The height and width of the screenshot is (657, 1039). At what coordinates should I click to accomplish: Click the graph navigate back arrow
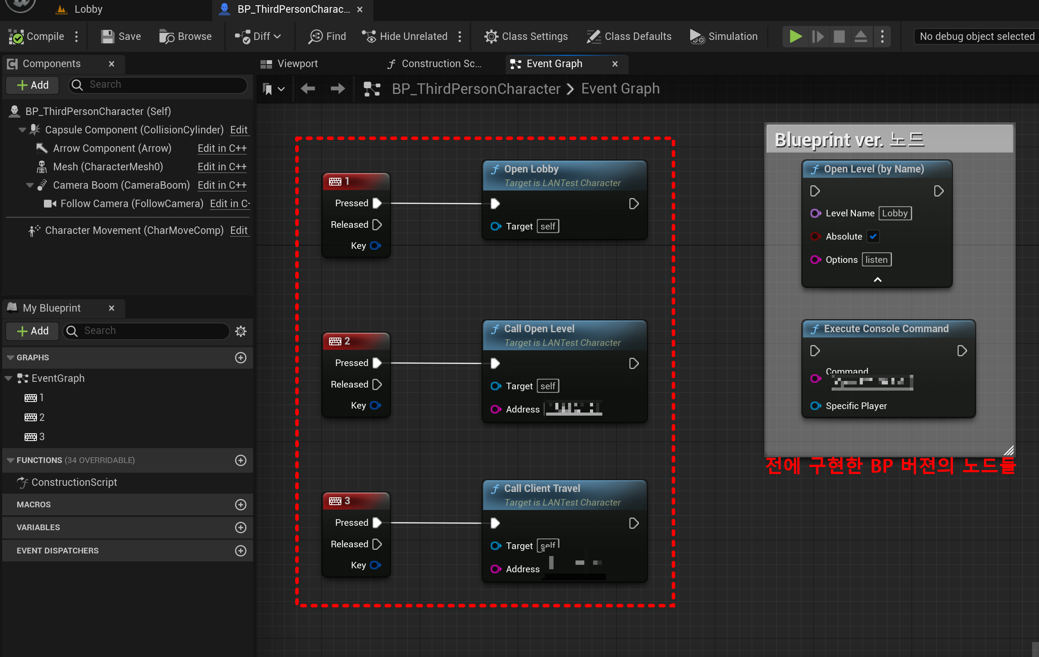point(308,89)
